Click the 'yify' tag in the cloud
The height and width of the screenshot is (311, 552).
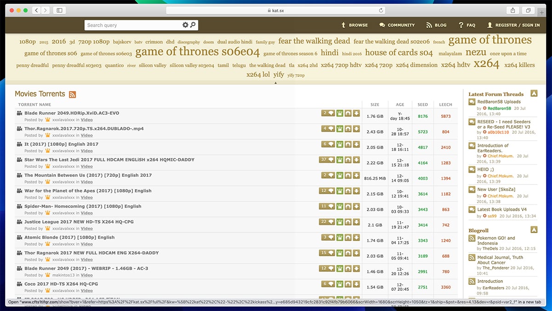click(x=279, y=75)
